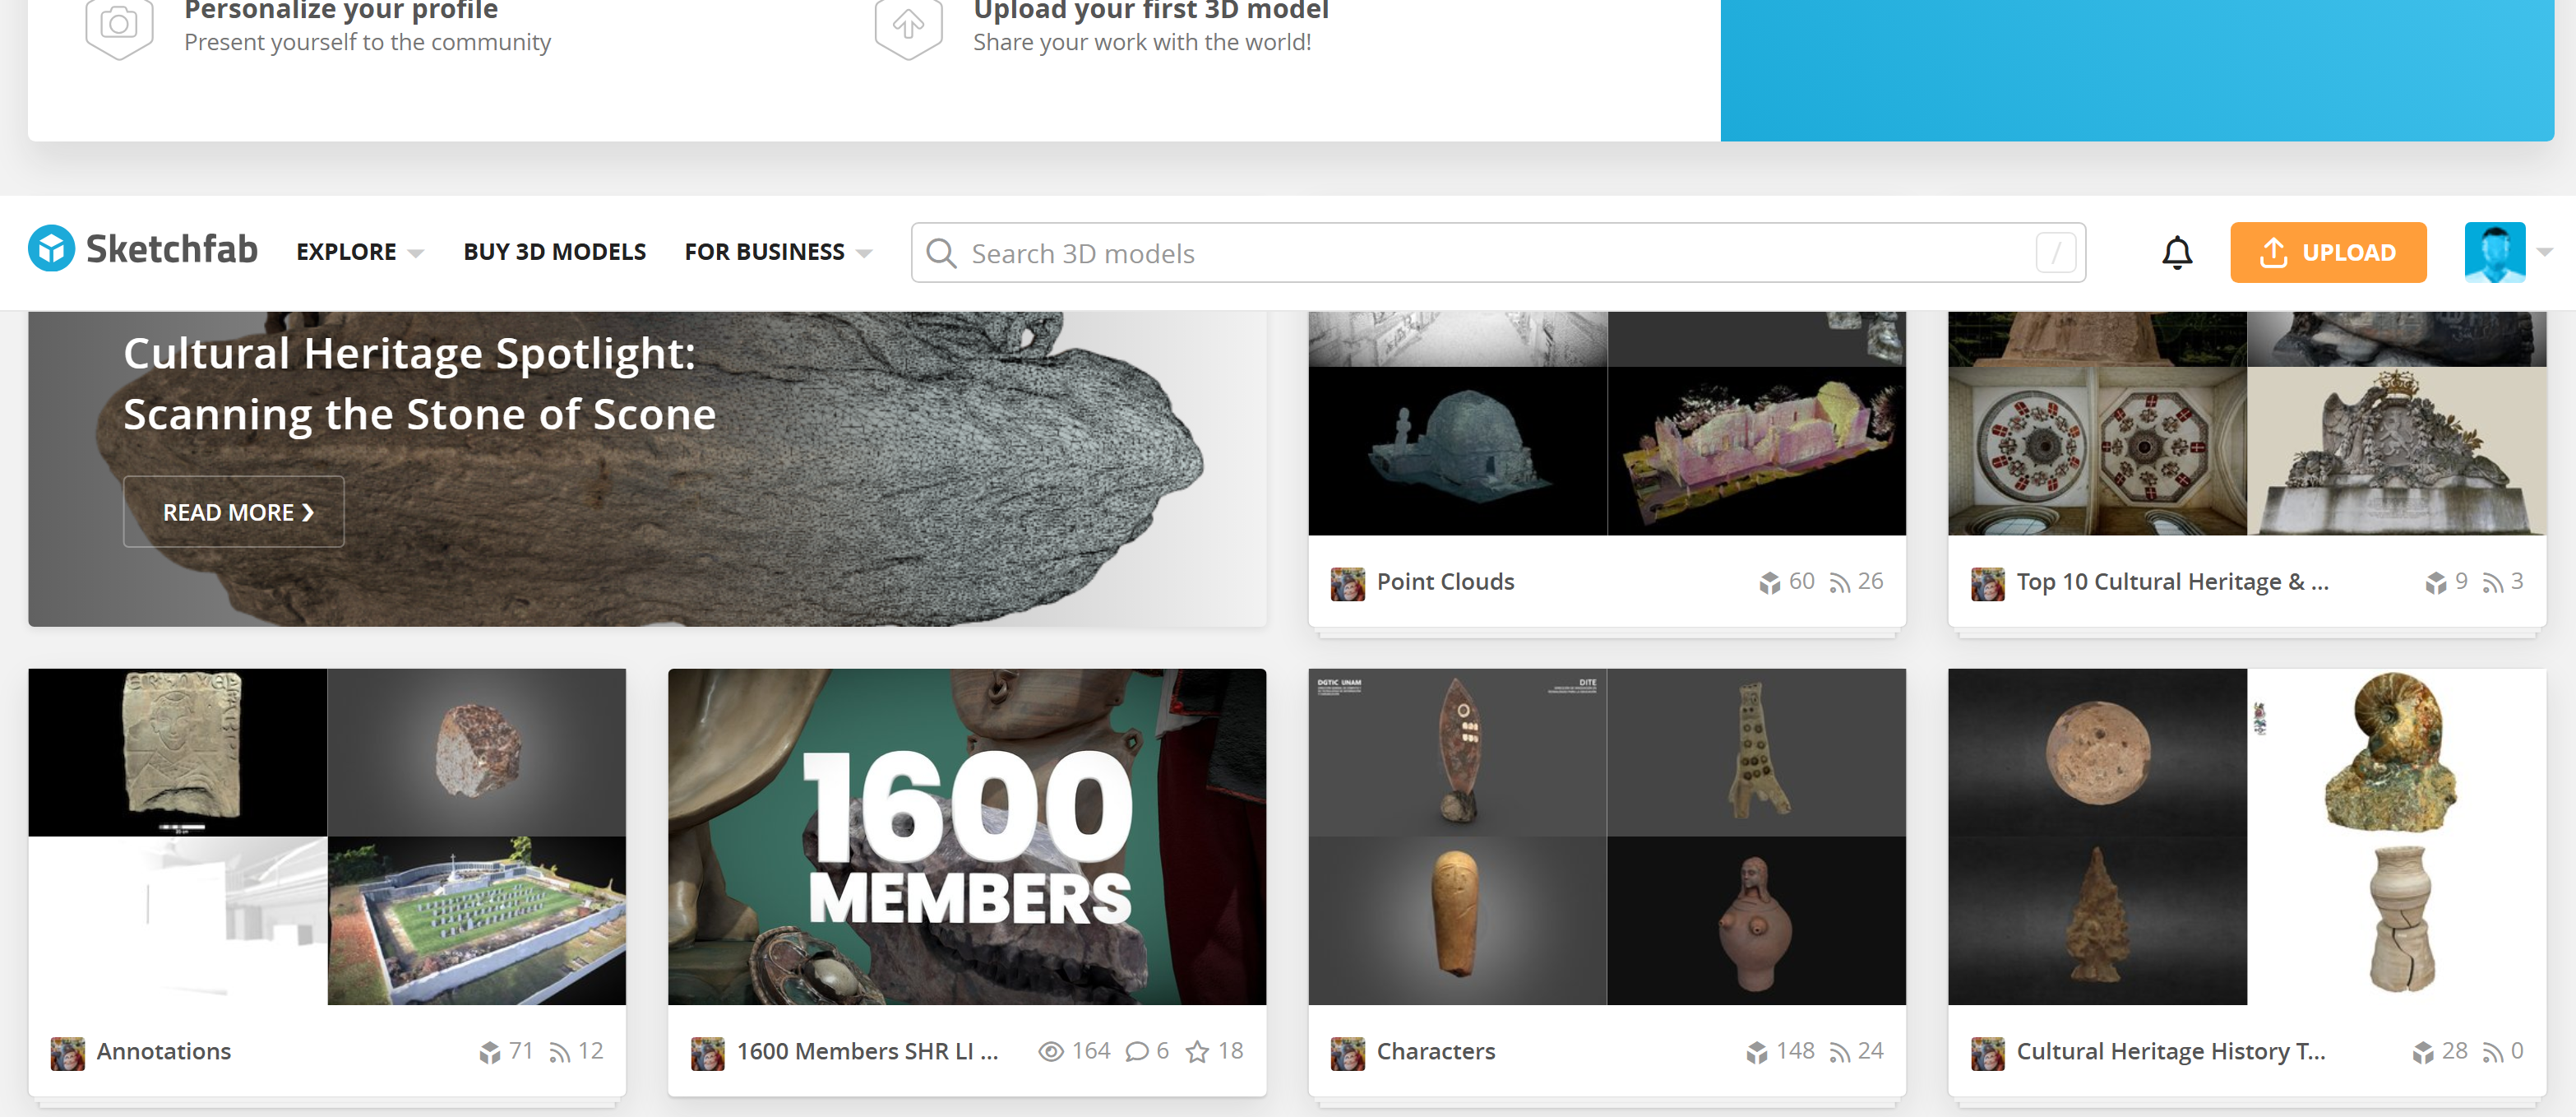This screenshot has width=2576, height=1117.
Task: Click the search magnifier icon
Action: (x=940, y=253)
